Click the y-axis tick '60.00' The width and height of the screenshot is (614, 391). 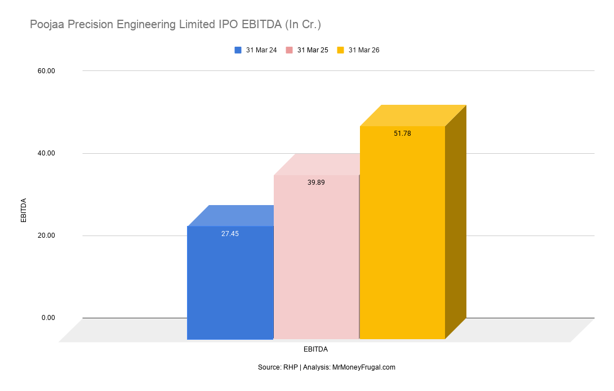click(x=46, y=71)
